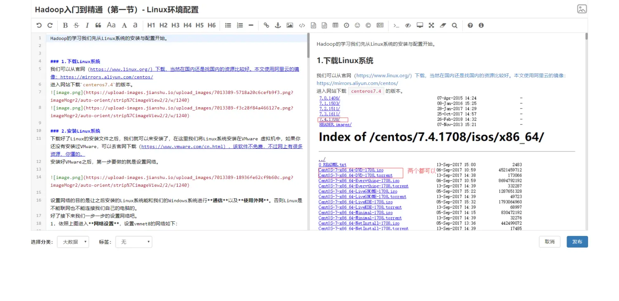Insert an ordered numbered list
Screen dimensions: 619x301
[x=240, y=25]
